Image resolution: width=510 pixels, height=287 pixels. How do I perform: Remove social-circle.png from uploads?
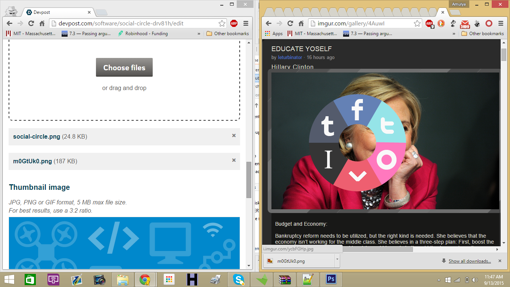pos(234,136)
